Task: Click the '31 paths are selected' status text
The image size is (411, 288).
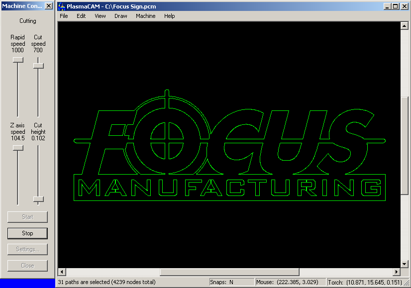Action: point(106,282)
